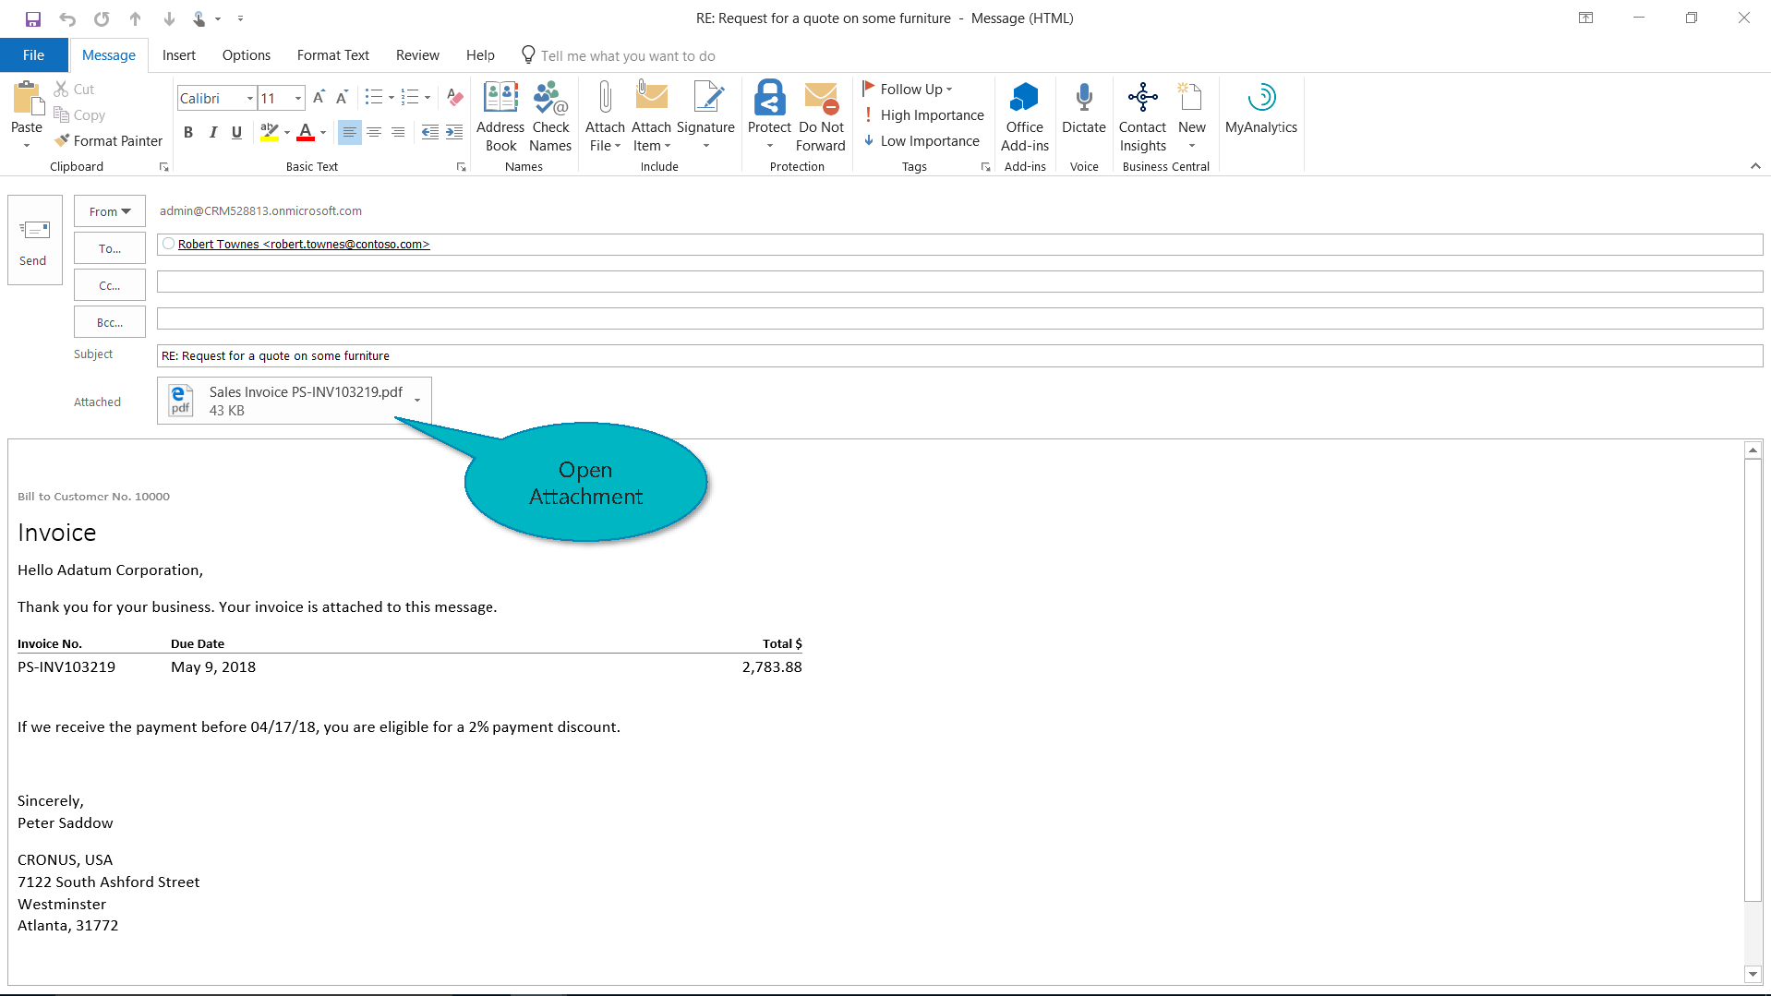Click into the Subject field
Image resolution: width=1771 pixels, height=996 pixels.
(958, 356)
